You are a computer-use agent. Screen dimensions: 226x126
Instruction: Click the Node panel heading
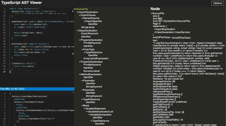click(155, 9)
